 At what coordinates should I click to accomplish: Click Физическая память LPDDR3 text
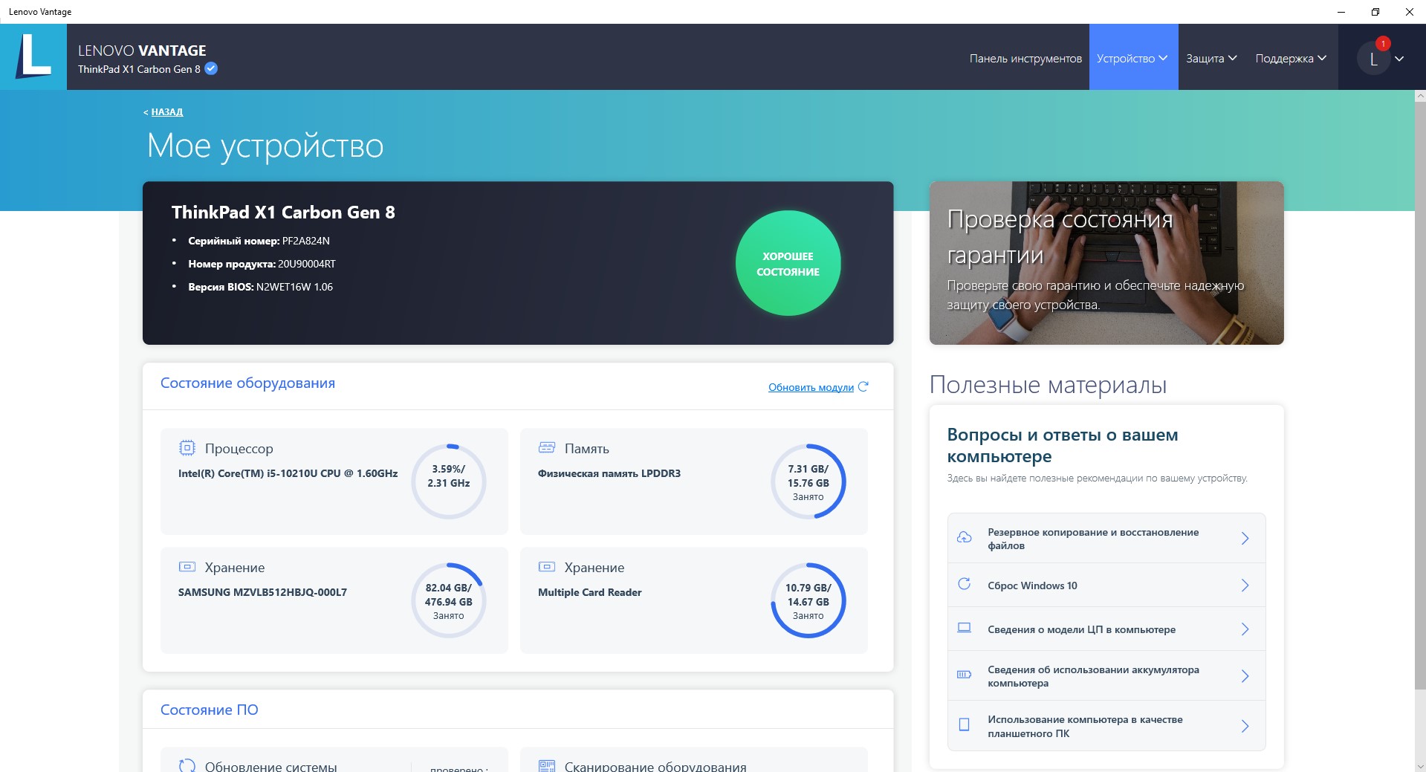point(609,473)
